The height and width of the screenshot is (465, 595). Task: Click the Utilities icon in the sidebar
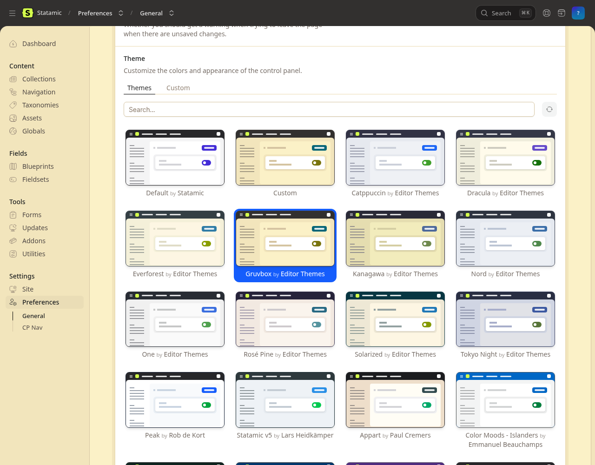click(x=13, y=254)
